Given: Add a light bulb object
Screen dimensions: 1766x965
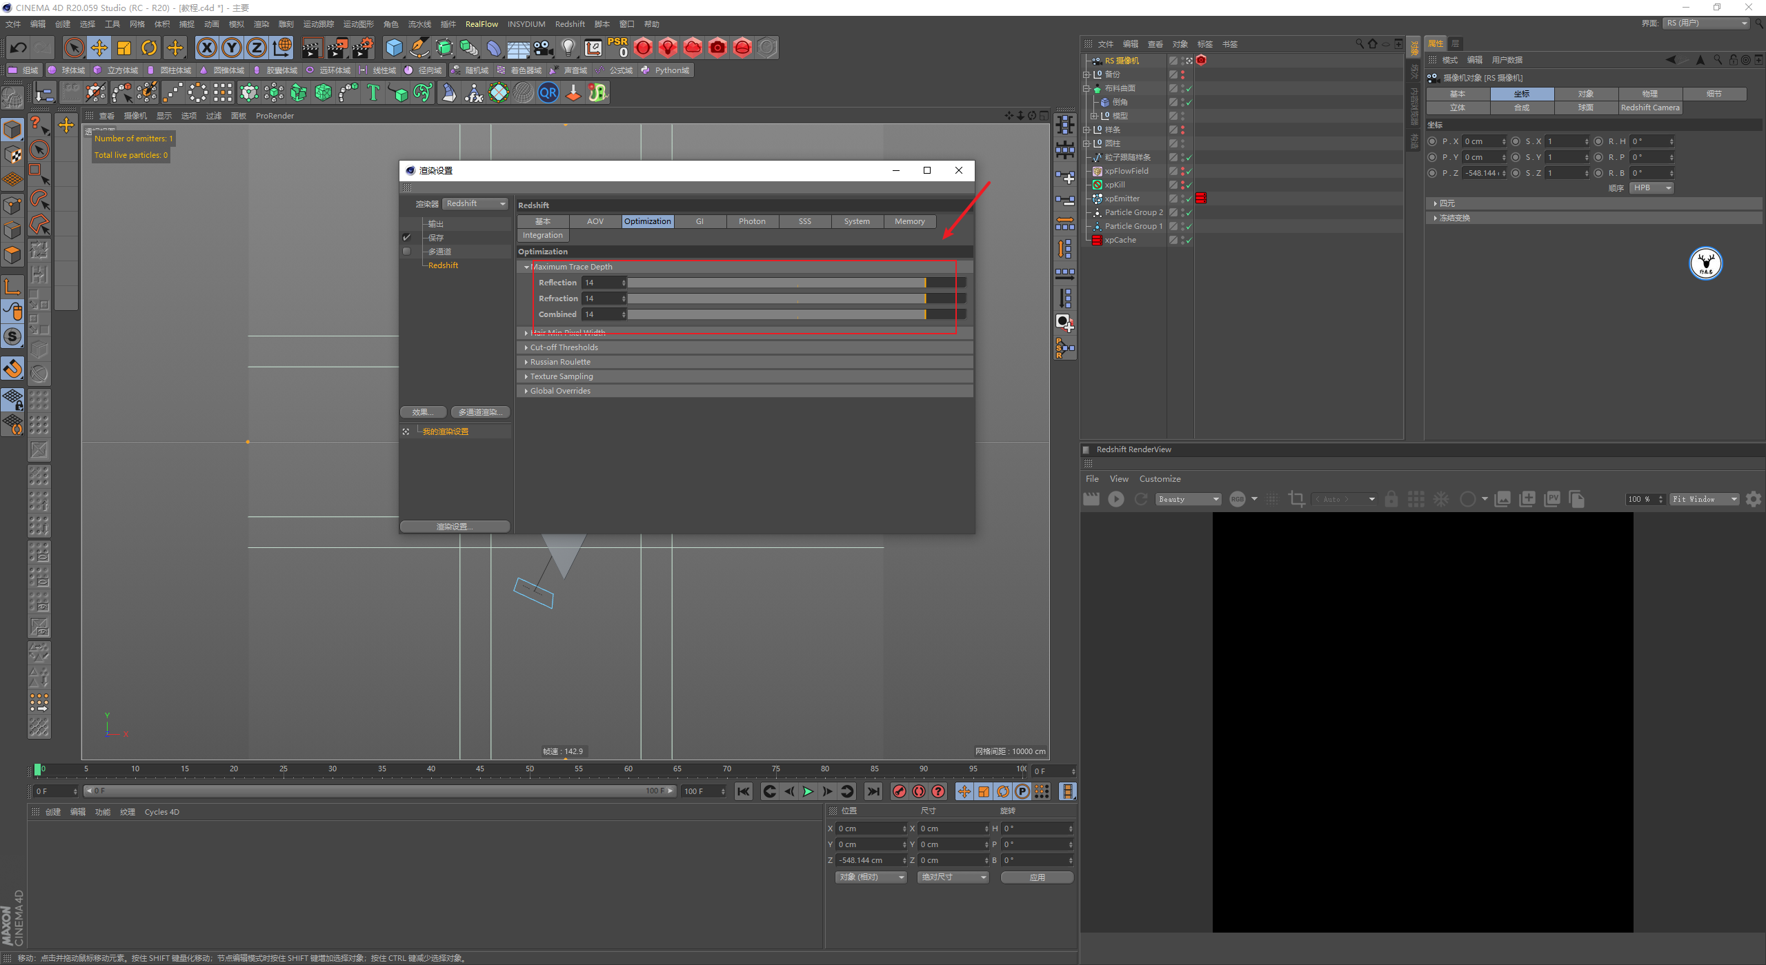Looking at the screenshot, I should (568, 48).
